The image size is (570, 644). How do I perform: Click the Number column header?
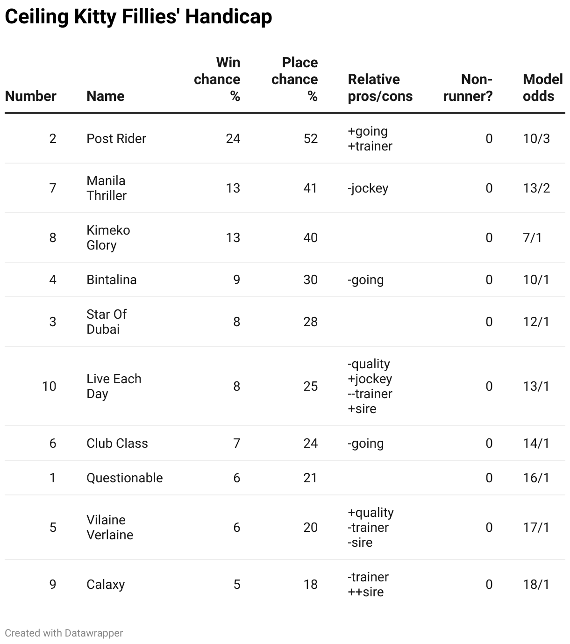click(x=31, y=96)
